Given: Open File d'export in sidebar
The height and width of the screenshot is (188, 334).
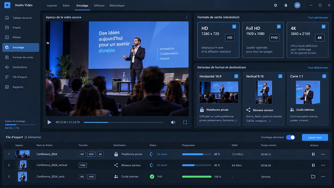Looking at the screenshot, I should (21, 77).
